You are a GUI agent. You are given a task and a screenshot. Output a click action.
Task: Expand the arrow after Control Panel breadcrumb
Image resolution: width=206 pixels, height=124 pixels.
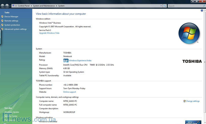[x=31, y=5]
